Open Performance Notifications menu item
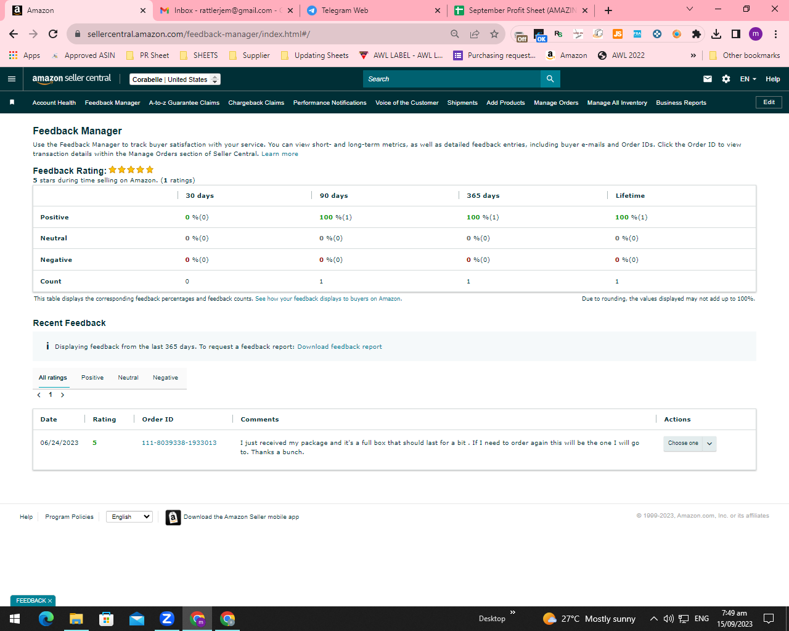This screenshot has width=789, height=631. pyautogui.click(x=330, y=103)
